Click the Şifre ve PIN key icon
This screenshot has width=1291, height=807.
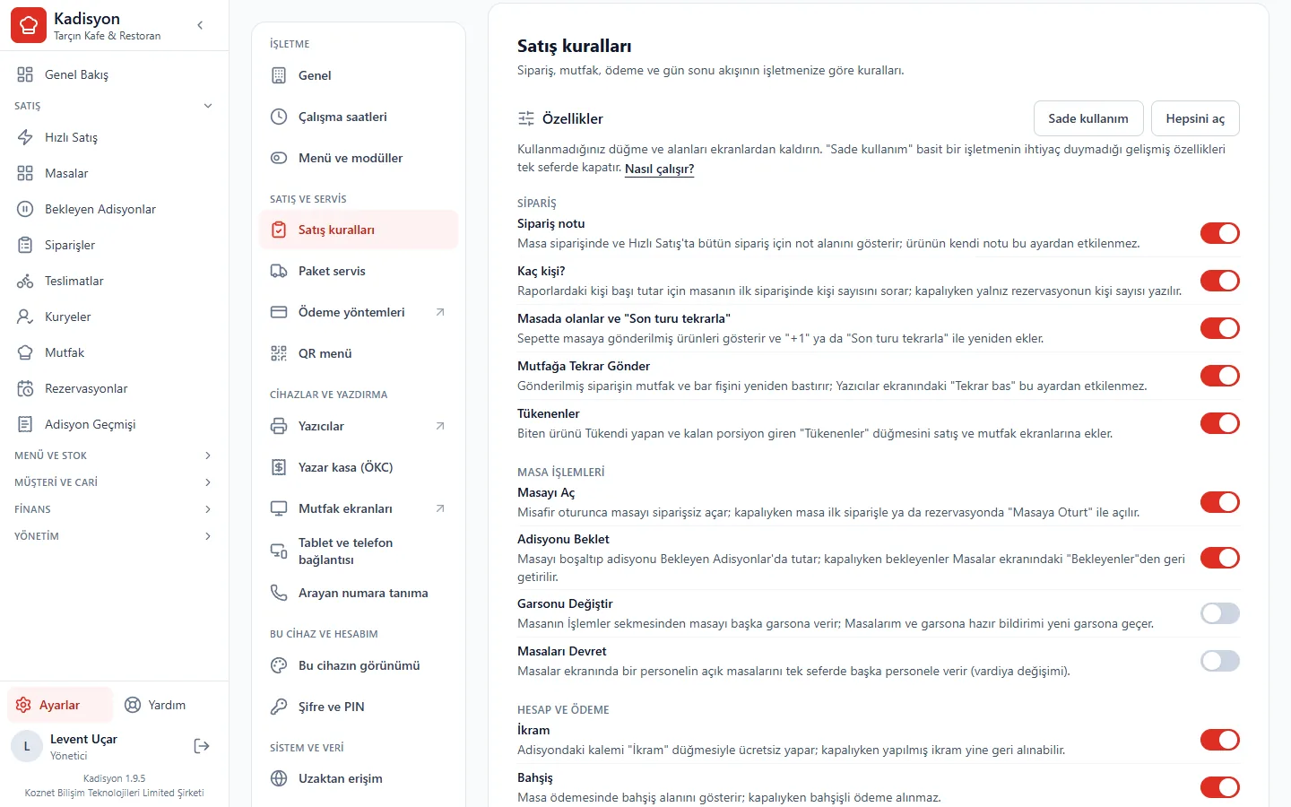click(x=279, y=707)
